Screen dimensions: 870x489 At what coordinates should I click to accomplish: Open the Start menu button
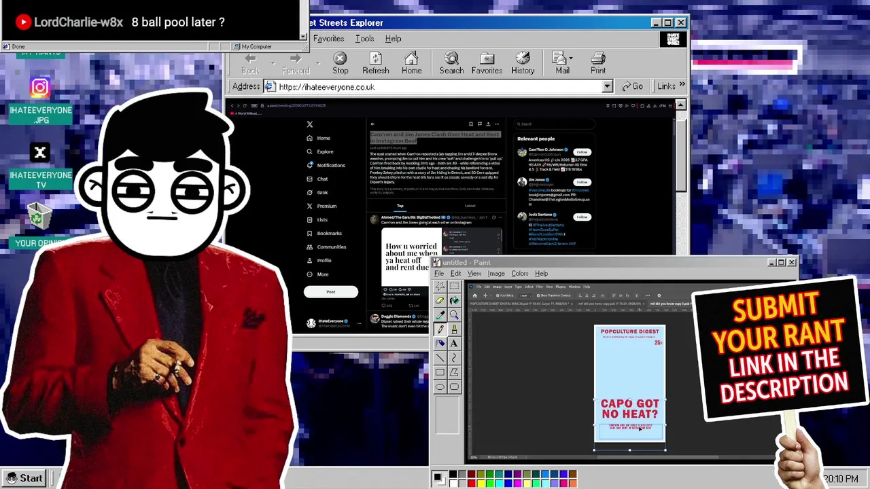[x=24, y=478]
